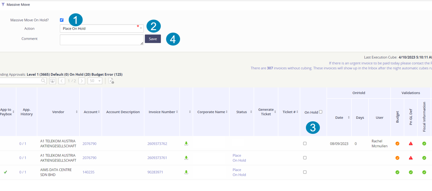432x191 pixels.
Task: Download invoice 2609373762 via green arrow icon
Action: click(186, 143)
